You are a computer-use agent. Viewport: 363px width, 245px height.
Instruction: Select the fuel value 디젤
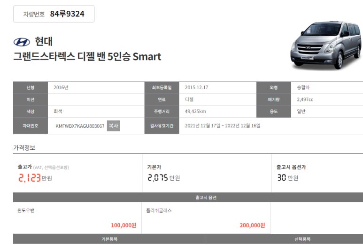[x=189, y=99]
